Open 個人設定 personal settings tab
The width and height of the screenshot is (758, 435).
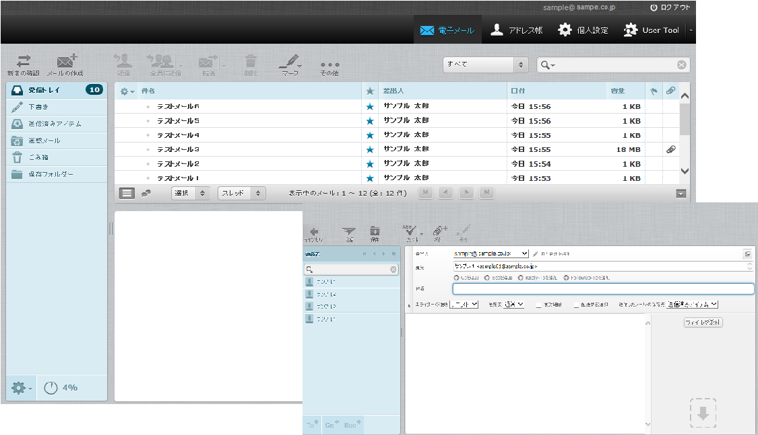coord(583,30)
